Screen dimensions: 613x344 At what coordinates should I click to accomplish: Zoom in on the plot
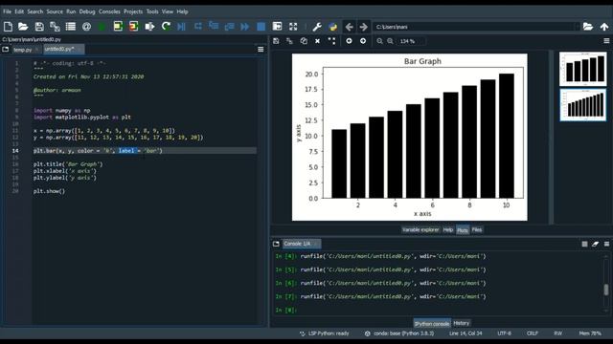coord(390,41)
